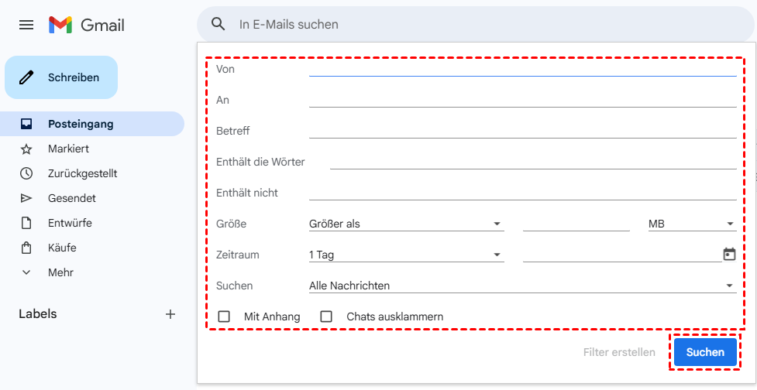Click the Gesendet send icon
The image size is (757, 390).
click(x=26, y=198)
